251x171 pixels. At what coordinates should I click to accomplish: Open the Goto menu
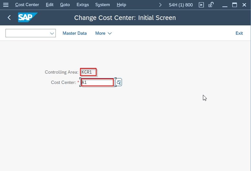[65, 5]
